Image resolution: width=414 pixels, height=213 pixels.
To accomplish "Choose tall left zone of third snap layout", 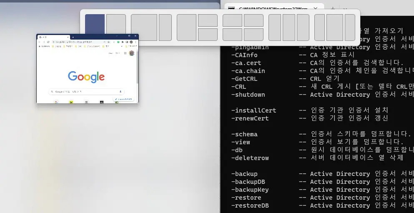I will point(187,28).
